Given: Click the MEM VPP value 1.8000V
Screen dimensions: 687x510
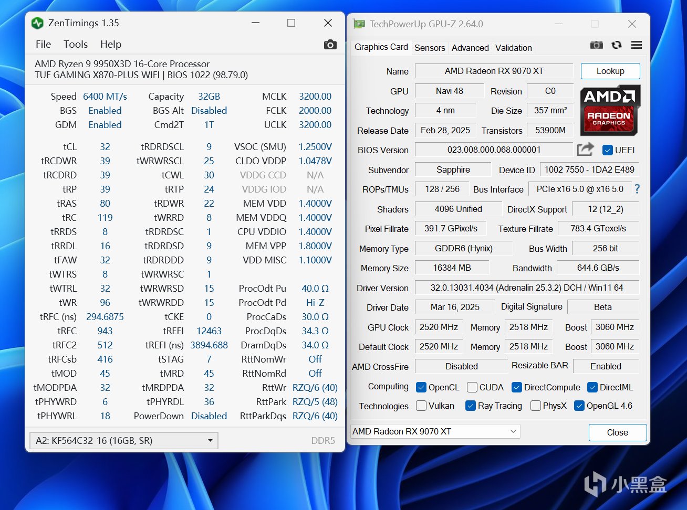Looking at the screenshot, I should point(315,246).
